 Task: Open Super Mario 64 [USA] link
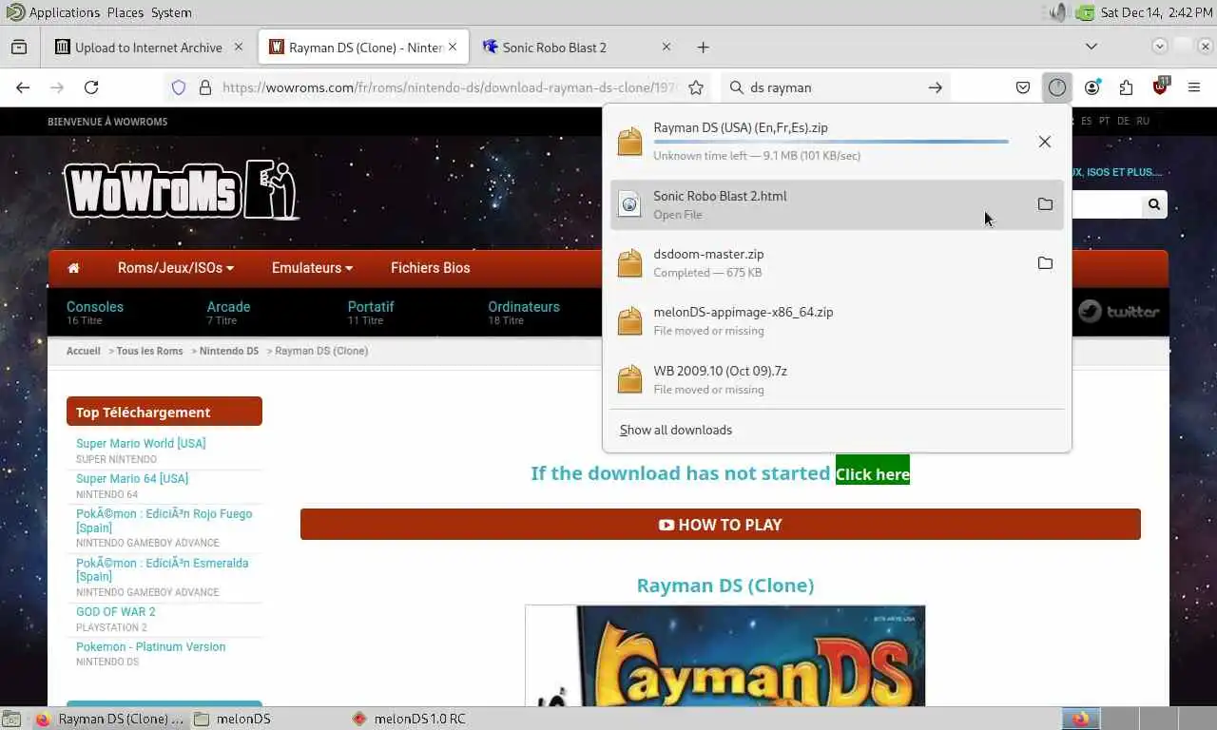click(132, 478)
